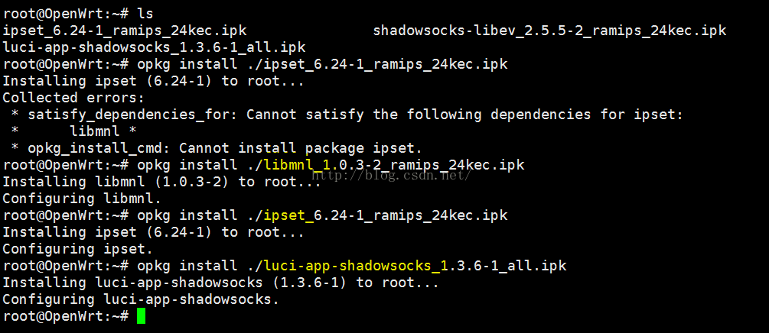The height and width of the screenshot is (333, 769).
Task: Click the first 'Installing ipset (6.24-1)' line
Action: pos(153,81)
